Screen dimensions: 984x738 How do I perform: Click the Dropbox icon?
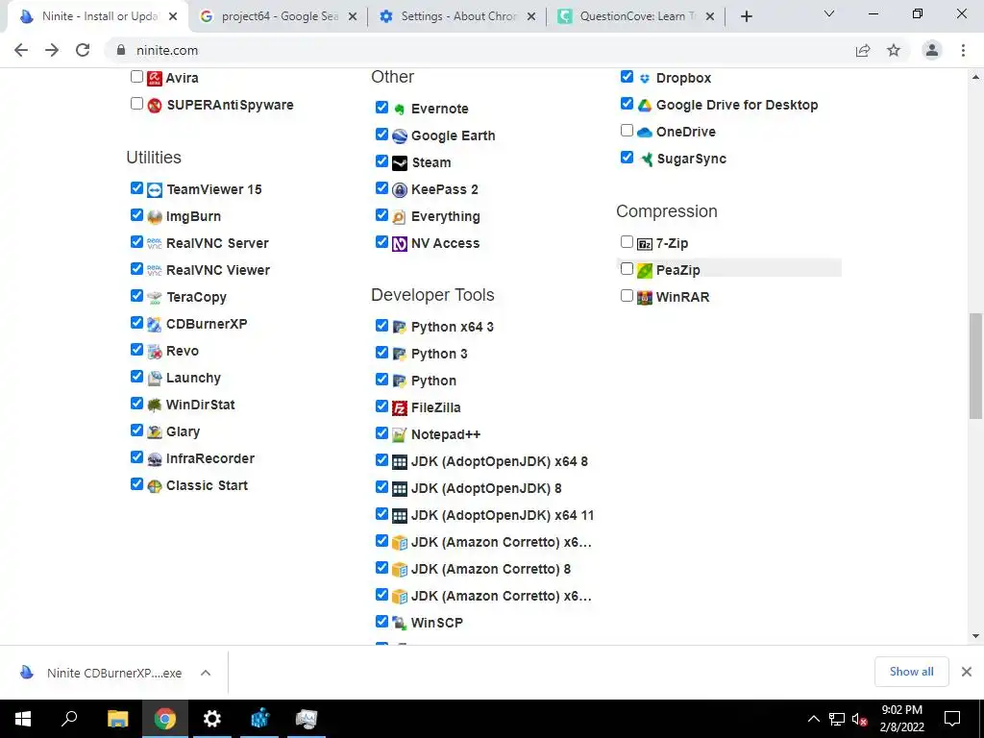click(x=645, y=79)
